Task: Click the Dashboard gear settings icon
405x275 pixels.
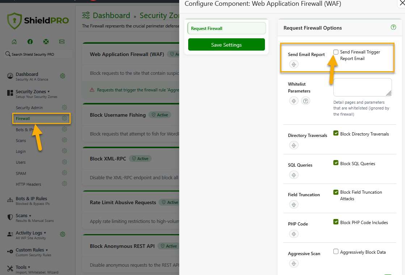Action: tap(63, 76)
